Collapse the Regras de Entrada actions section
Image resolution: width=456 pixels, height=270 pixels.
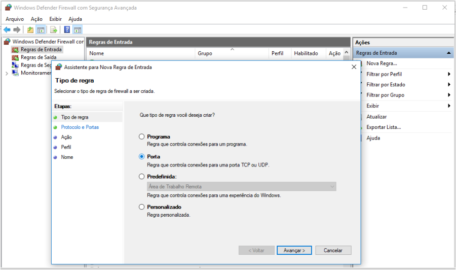coord(449,53)
